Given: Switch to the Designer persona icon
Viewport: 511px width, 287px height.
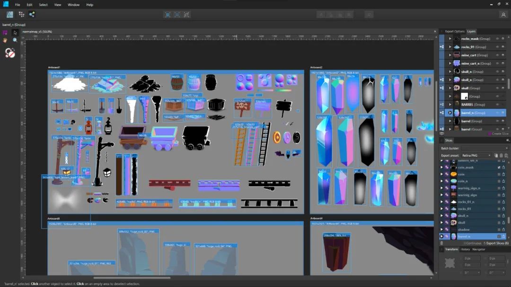Looking at the screenshot, I should (10, 14).
